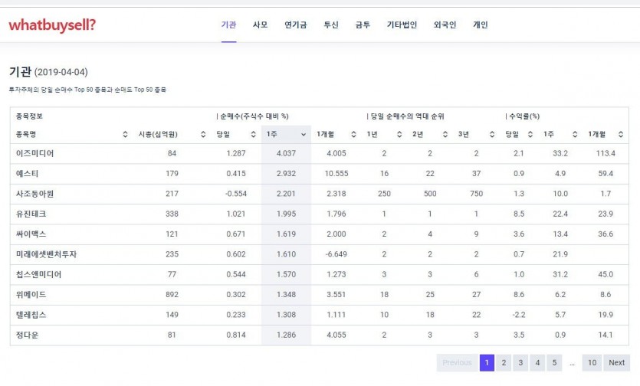The width and height of the screenshot is (640, 386).
Task: Toggle the 순매수 1주 descending sort chevron
Action: pyautogui.click(x=302, y=135)
